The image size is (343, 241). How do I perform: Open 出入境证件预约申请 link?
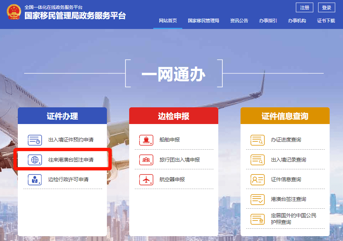tap(71, 140)
